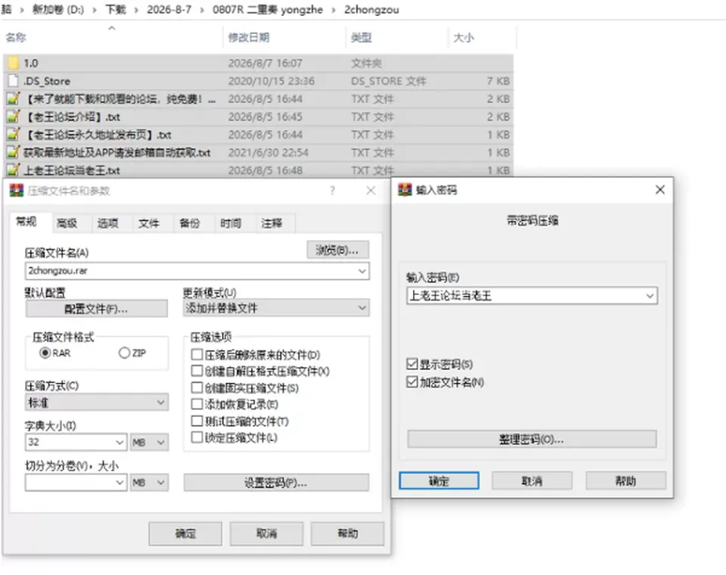Image resolution: width=726 pixels, height=575 pixels.
Task: Switch to the 文件 tab
Action: 149,223
